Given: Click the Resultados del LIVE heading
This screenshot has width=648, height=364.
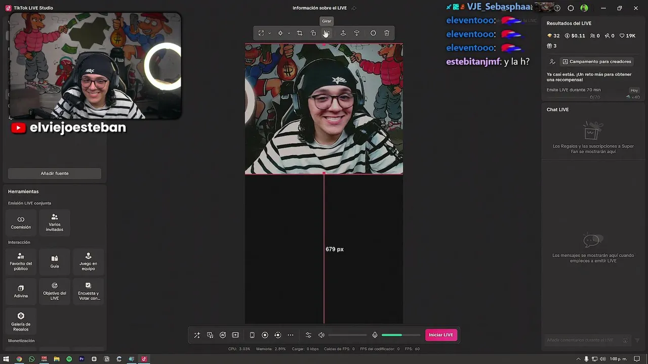Looking at the screenshot, I should coord(569,23).
